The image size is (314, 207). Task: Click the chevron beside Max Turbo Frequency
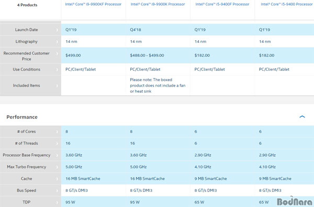[57, 167]
